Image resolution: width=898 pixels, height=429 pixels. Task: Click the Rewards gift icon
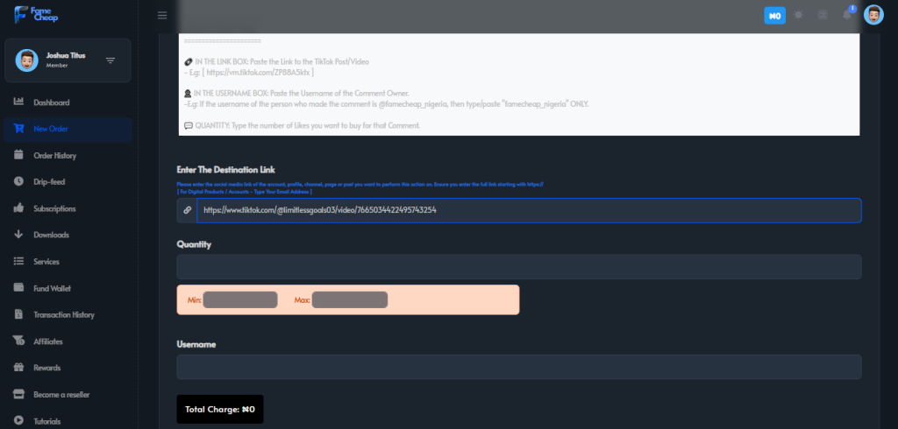[19, 367]
